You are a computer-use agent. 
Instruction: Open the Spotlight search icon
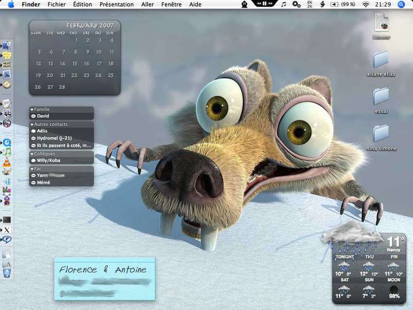point(401,4)
